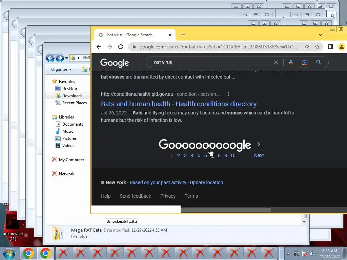Viewport: 347px width, 260px height.
Task: Open the Help footer link
Action: [x=106, y=196]
